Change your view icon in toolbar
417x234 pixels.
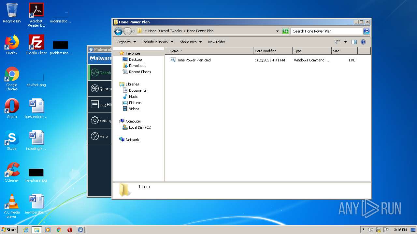pyautogui.click(x=338, y=42)
